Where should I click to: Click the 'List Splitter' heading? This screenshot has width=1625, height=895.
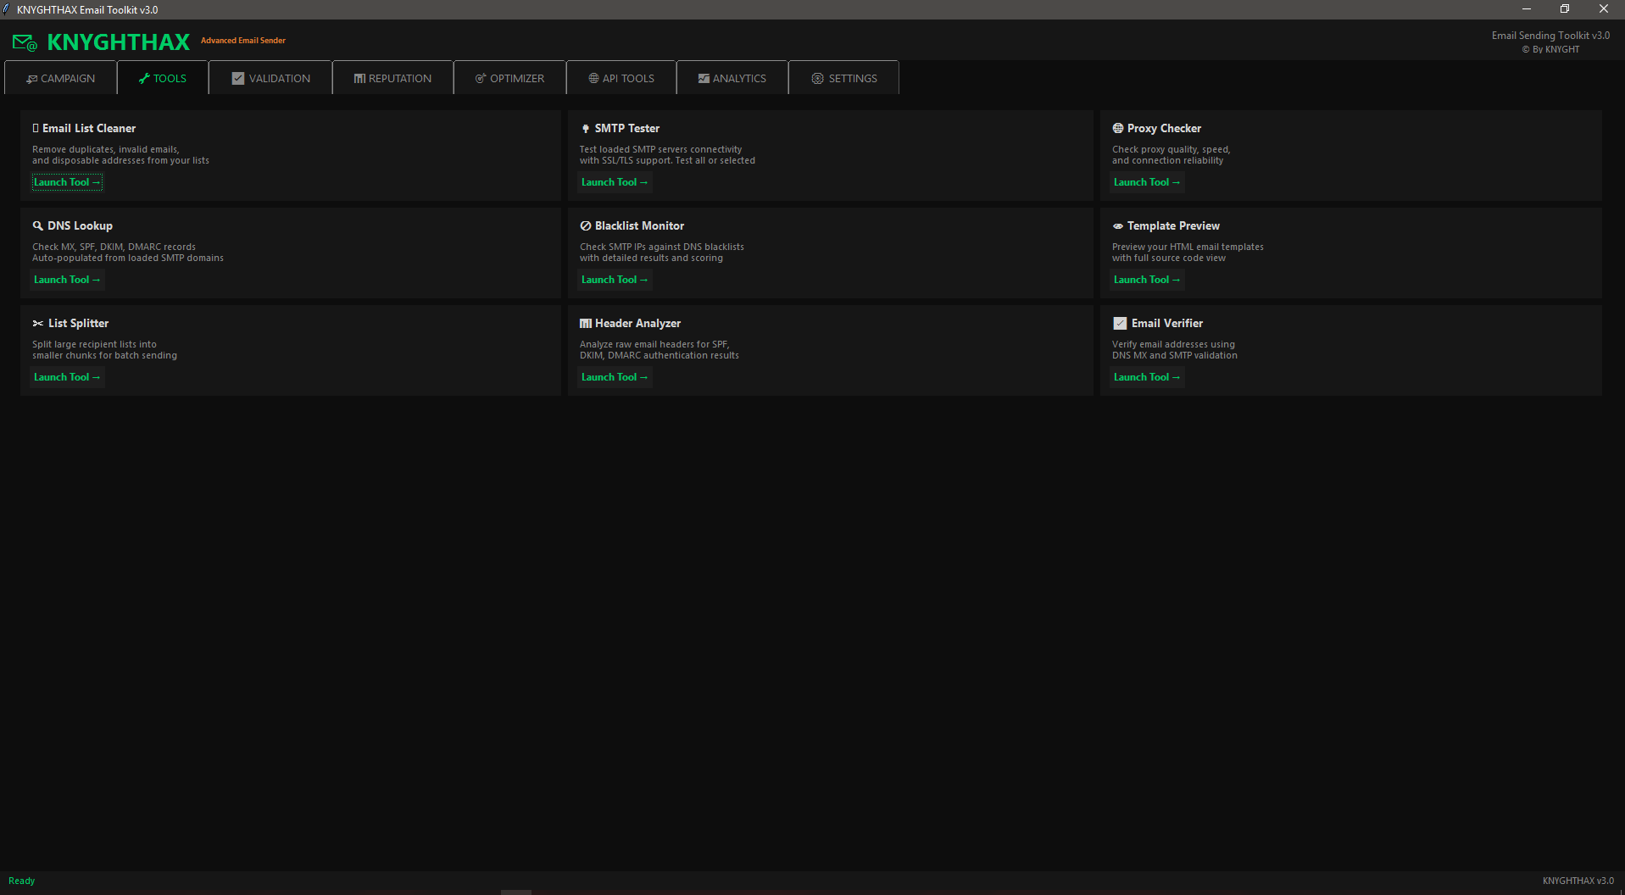click(79, 323)
